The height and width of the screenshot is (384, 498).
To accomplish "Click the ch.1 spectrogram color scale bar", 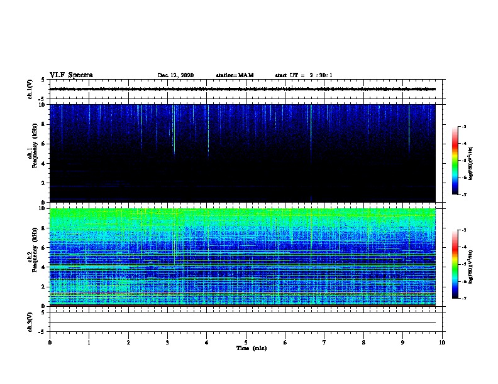I will [x=455, y=161].
